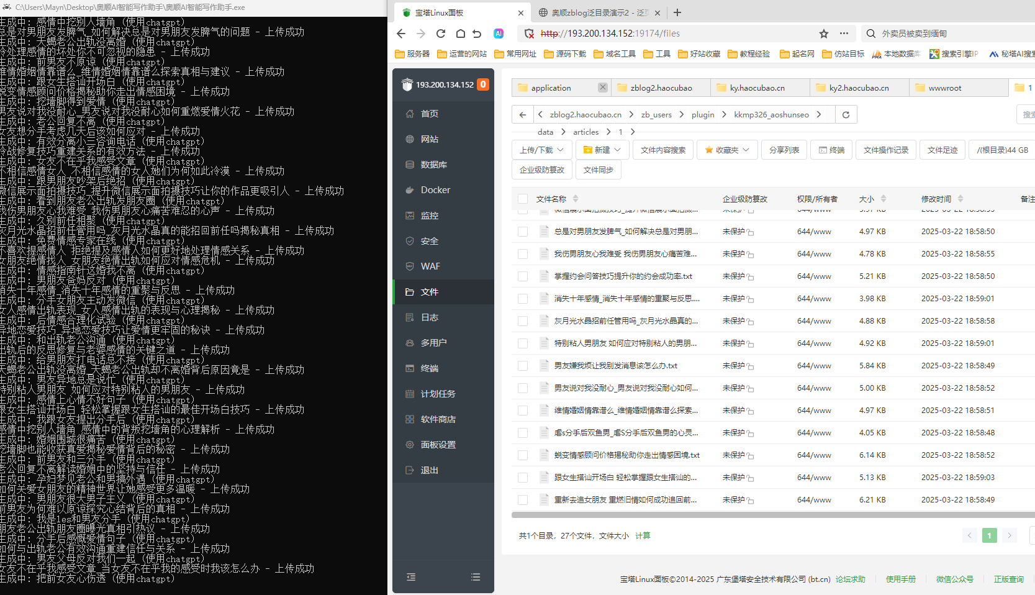
Task: Switch to wwwroot file tab
Action: click(959, 88)
